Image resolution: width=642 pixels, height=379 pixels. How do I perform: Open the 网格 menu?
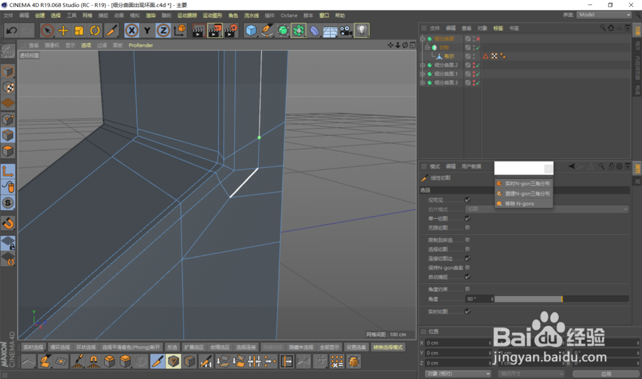[x=87, y=15]
